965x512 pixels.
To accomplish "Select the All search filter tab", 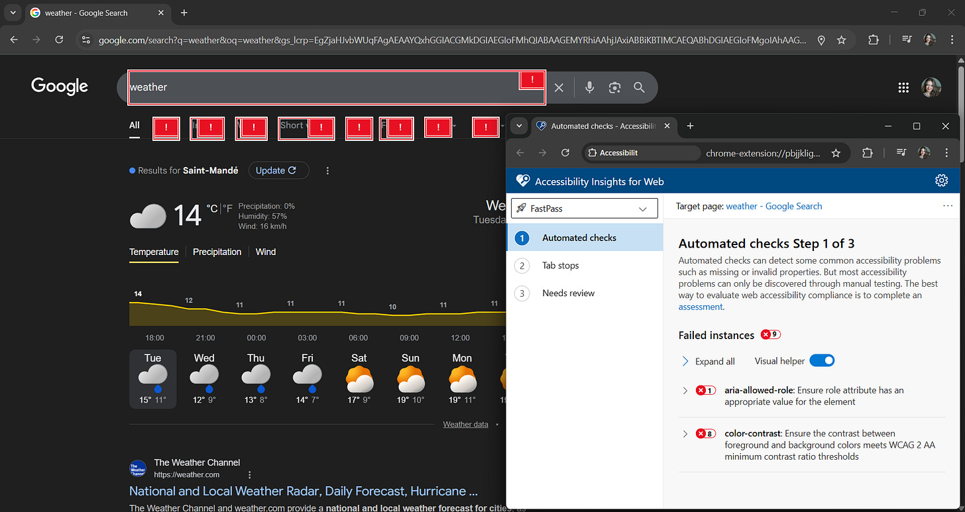I will (x=135, y=125).
